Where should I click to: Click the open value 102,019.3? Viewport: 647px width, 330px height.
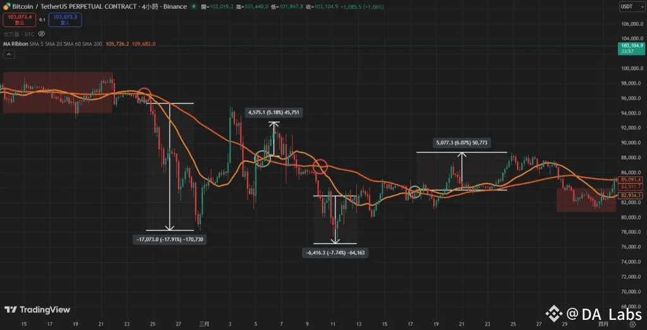pyautogui.click(x=222, y=7)
